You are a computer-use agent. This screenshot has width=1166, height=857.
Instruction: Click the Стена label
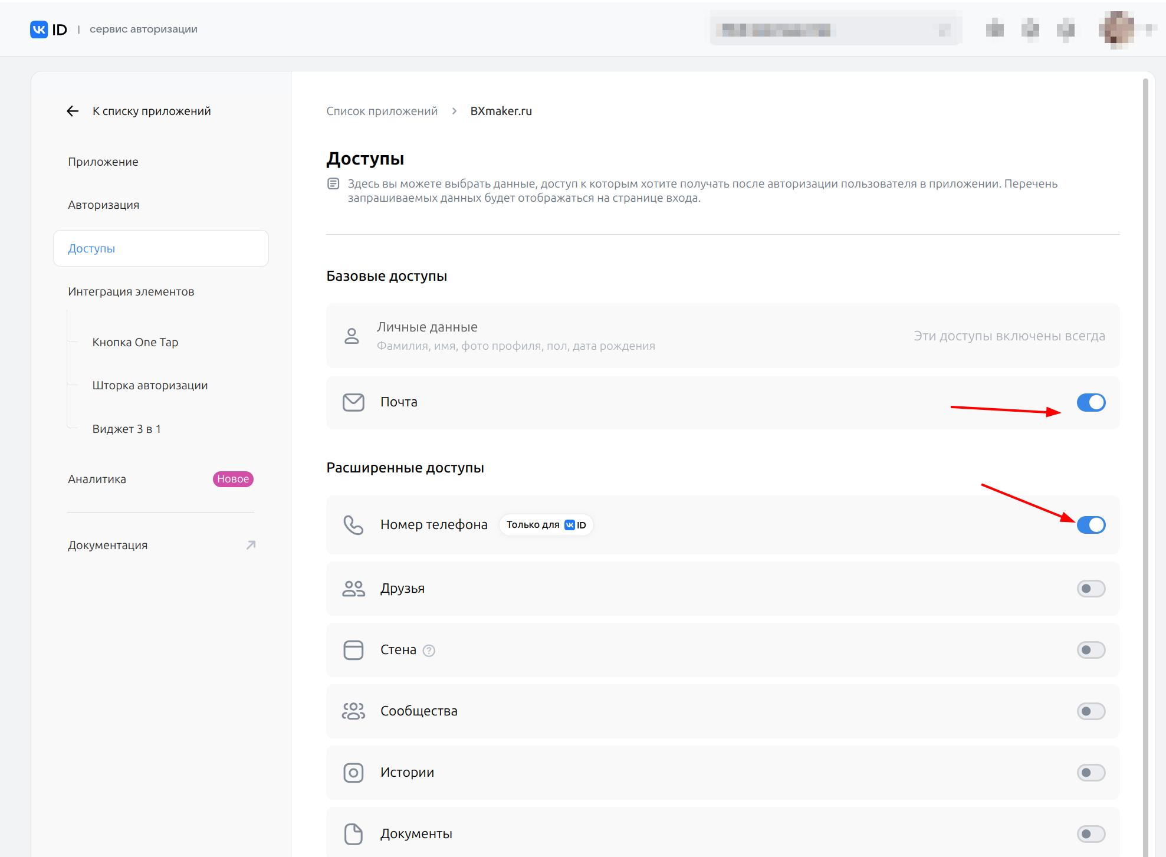pos(398,650)
